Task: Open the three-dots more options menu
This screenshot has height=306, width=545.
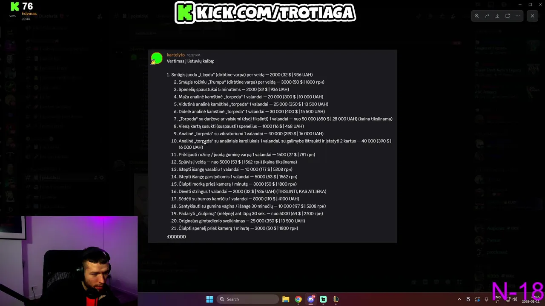Action: tap(518, 16)
